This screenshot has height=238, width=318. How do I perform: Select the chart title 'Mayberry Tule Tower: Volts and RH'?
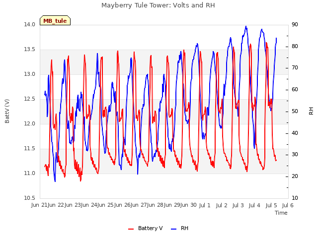pos(158,5)
